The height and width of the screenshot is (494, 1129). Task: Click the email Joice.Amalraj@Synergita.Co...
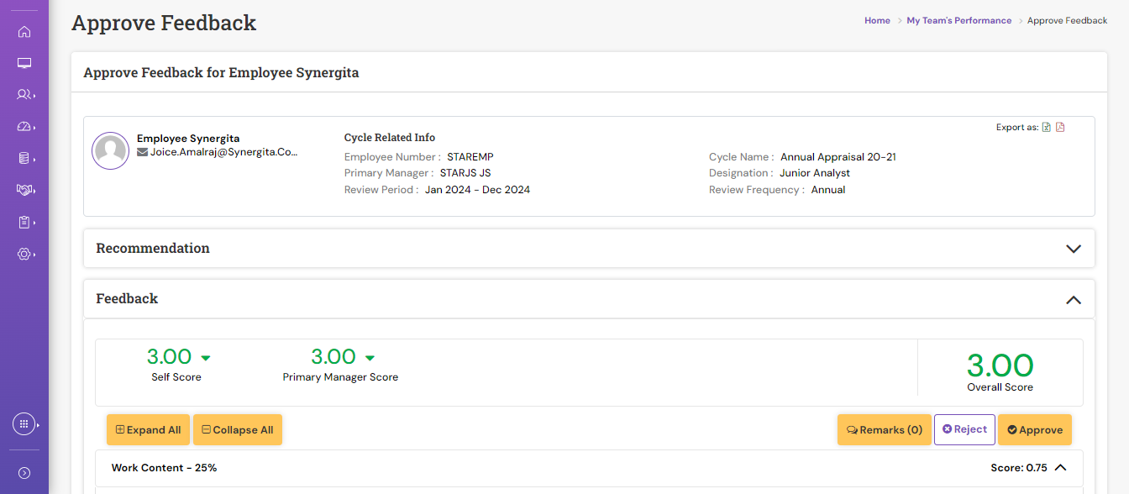(224, 153)
